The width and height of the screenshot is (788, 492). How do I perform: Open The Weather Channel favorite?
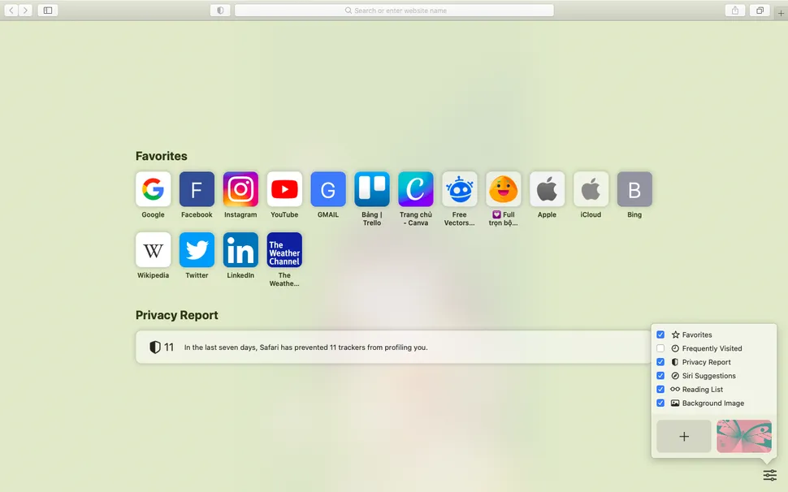tap(284, 250)
